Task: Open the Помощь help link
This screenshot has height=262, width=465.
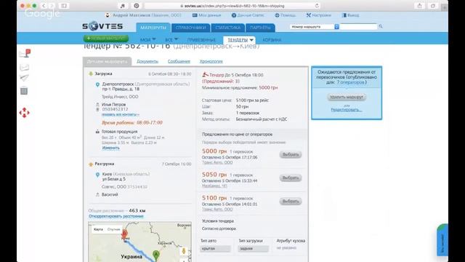Action: click(x=285, y=15)
